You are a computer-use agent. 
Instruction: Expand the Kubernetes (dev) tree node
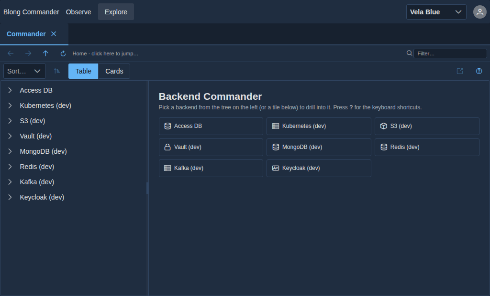click(x=10, y=106)
